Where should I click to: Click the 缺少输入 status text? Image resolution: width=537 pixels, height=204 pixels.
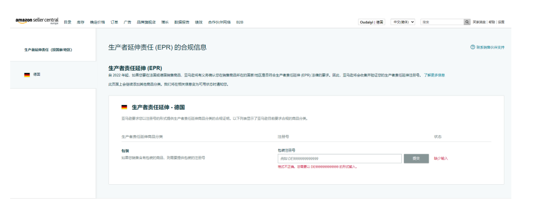pos(441,159)
